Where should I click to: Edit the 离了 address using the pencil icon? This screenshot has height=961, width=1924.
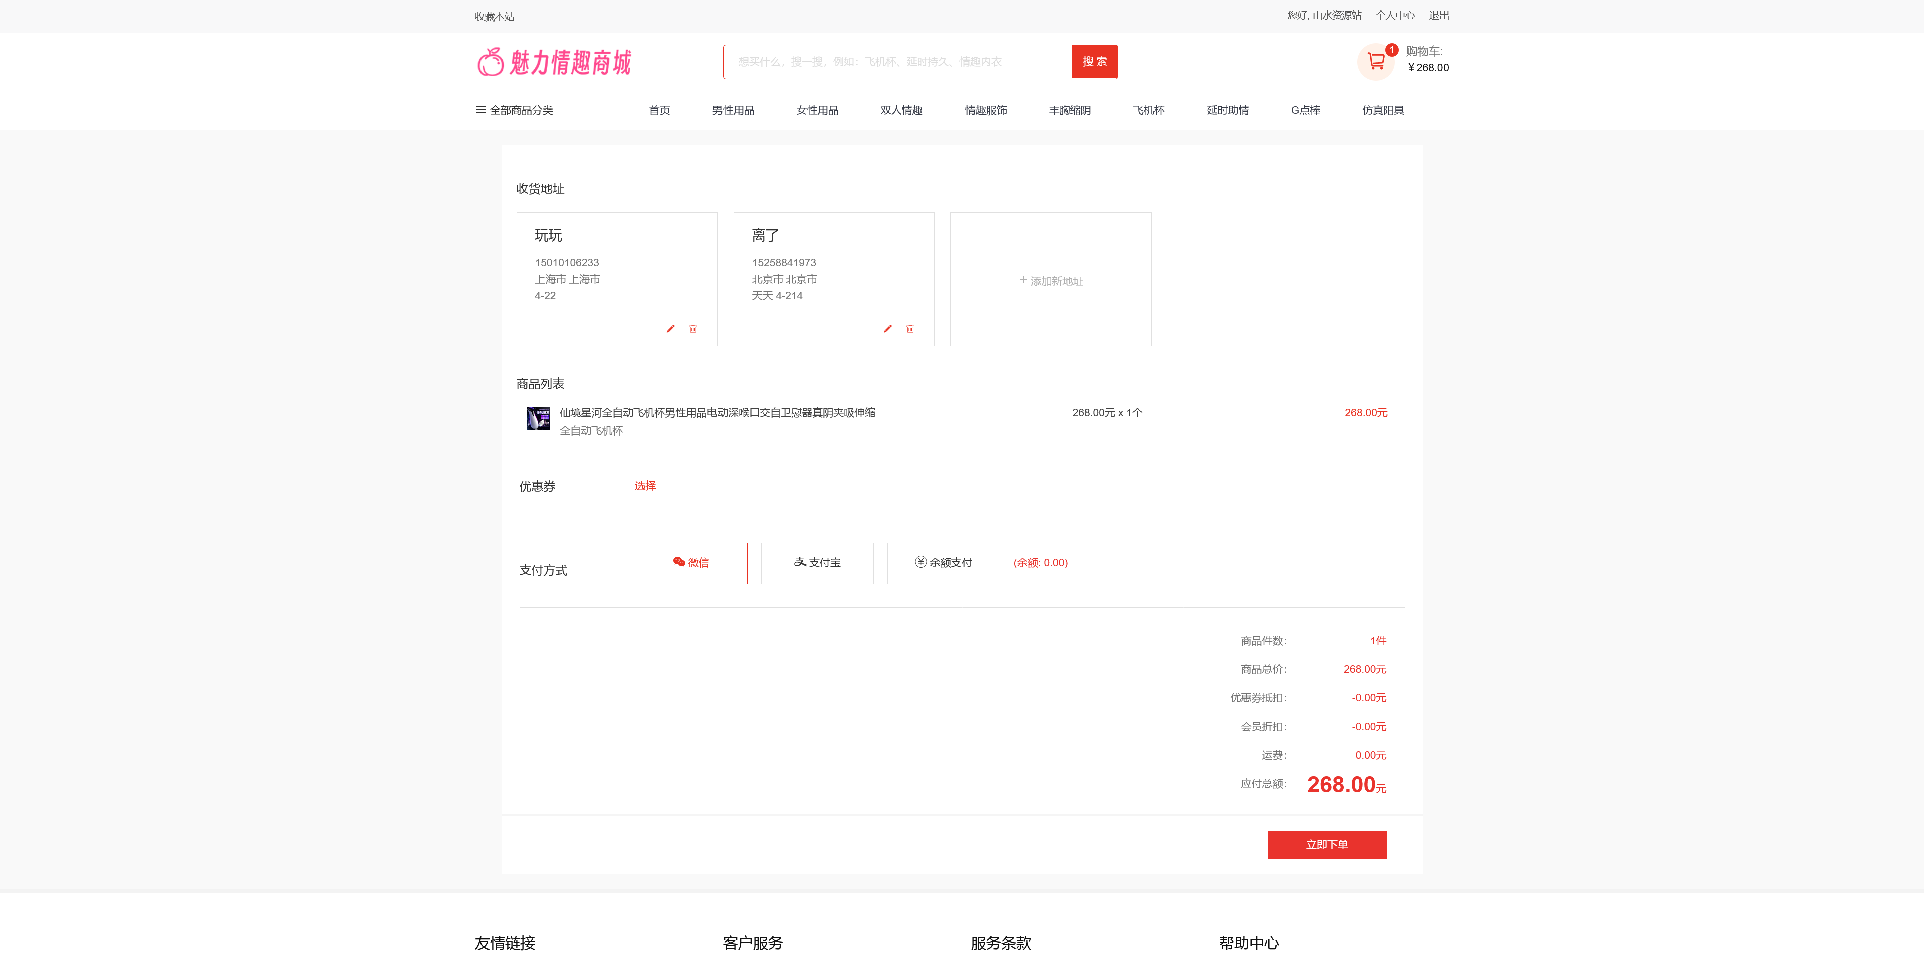coord(887,329)
